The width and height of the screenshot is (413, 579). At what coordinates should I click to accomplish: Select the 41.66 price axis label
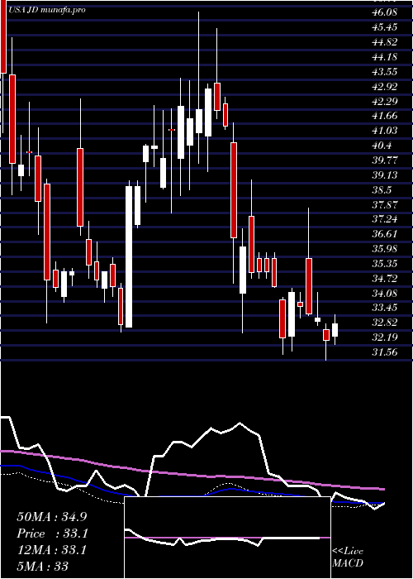(385, 116)
